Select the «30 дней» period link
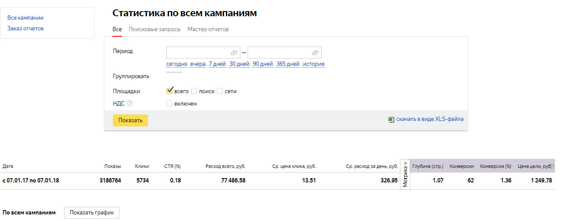 pos(239,64)
